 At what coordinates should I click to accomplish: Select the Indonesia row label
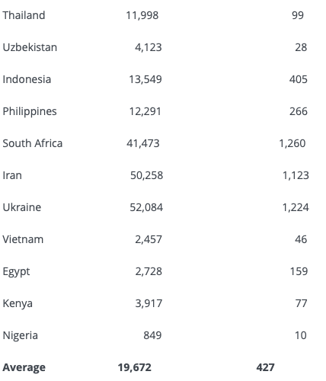(27, 79)
